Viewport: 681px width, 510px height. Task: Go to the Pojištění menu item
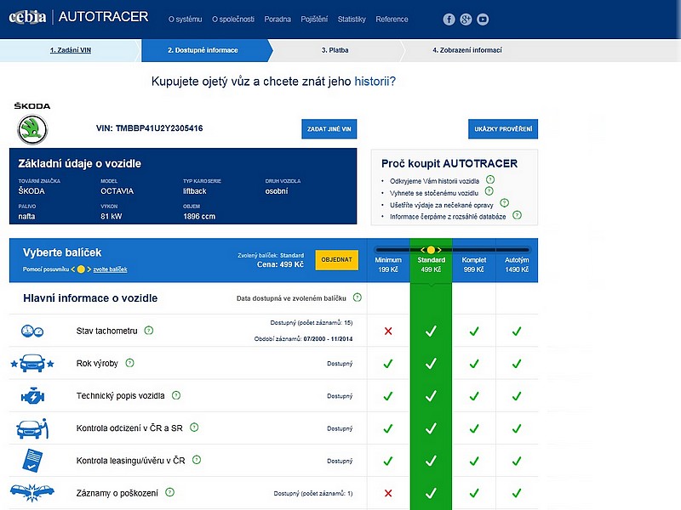coord(314,19)
